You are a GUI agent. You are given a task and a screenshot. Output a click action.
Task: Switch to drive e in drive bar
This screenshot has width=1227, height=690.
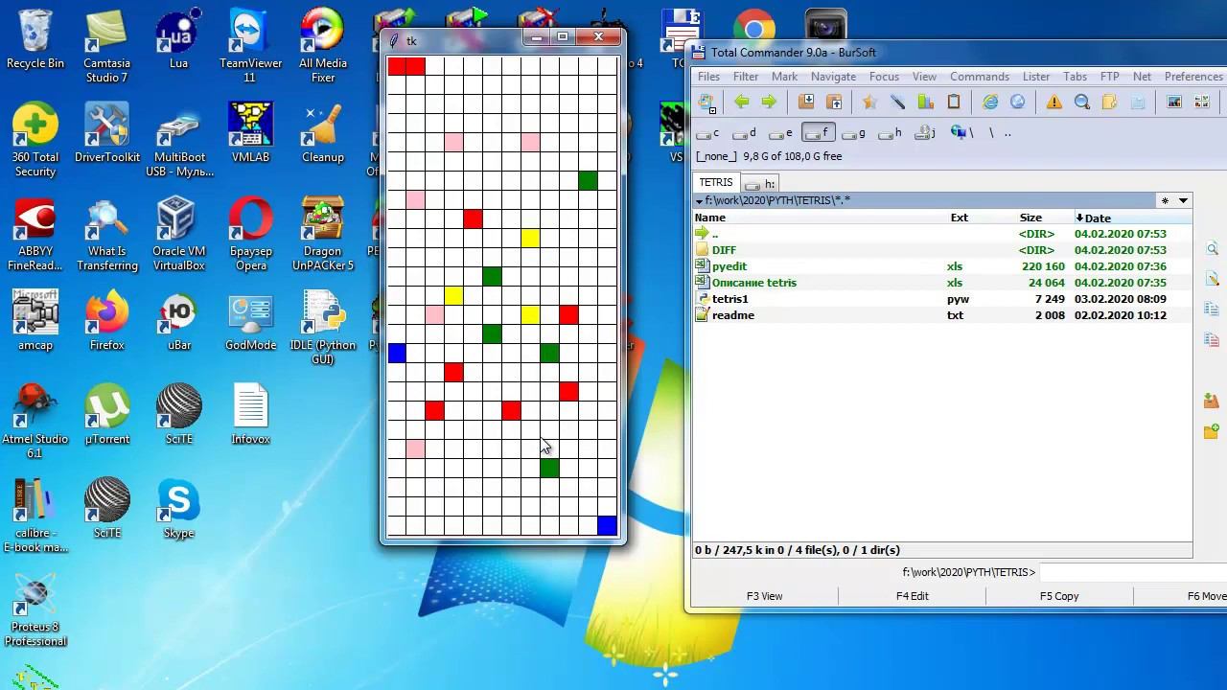coord(781,133)
